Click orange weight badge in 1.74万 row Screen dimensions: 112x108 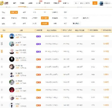click(38, 67)
